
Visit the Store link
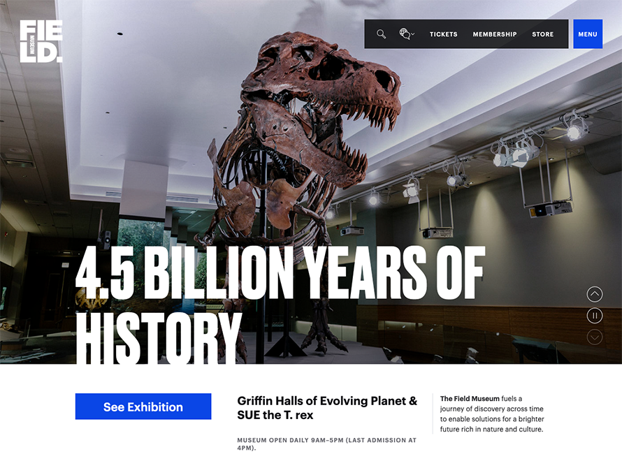pos(542,34)
